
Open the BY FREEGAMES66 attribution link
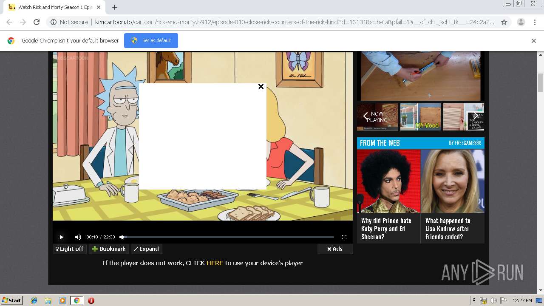pos(465,143)
